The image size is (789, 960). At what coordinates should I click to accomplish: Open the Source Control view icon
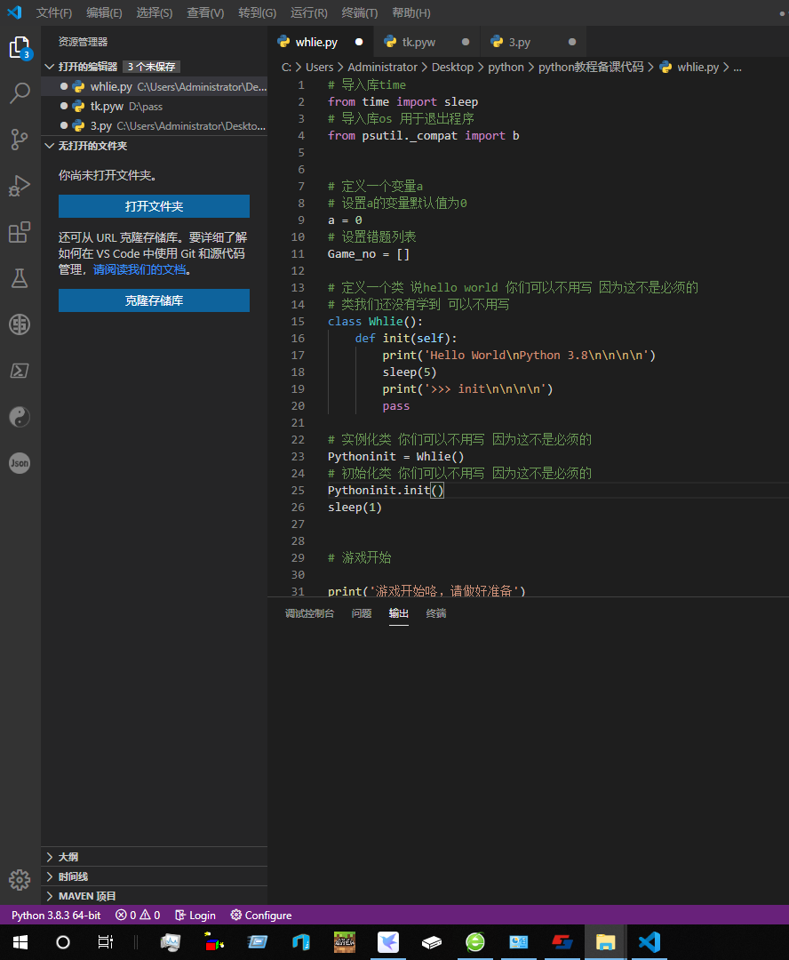tap(20, 140)
